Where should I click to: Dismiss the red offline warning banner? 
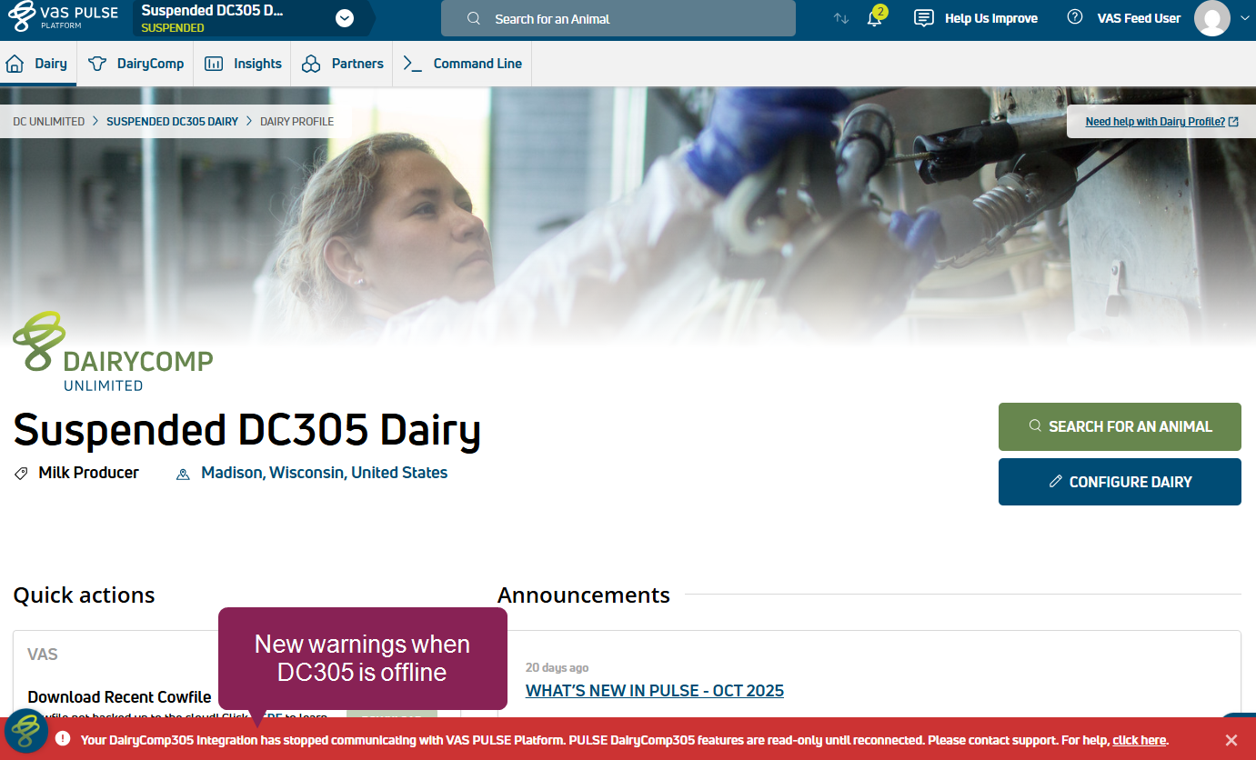click(x=1231, y=740)
